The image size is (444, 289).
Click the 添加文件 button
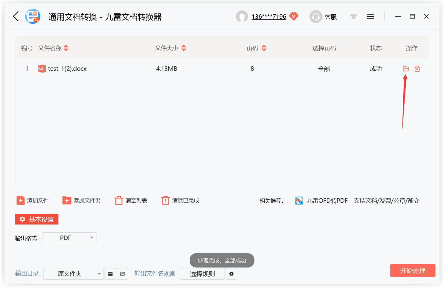pyautogui.click(x=33, y=200)
